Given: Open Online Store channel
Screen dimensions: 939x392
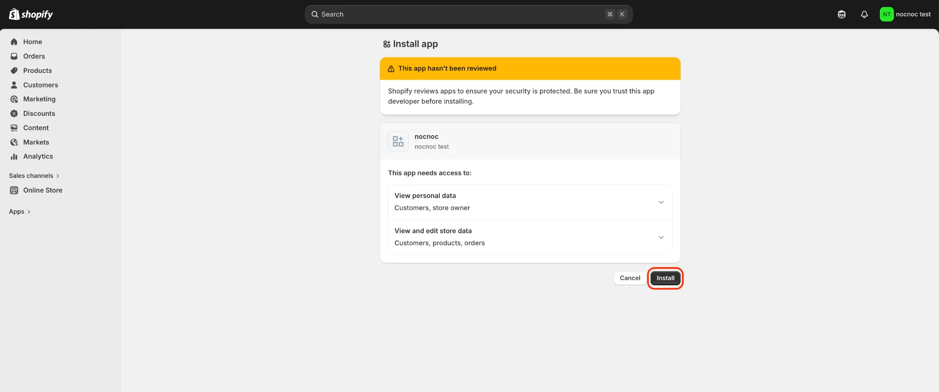Looking at the screenshot, I should 43,190.
